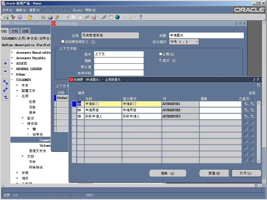This screenshot has width=267, height=200.
Task: Enable the 冻结弹性域定义 checkbox
Action: 63,41
